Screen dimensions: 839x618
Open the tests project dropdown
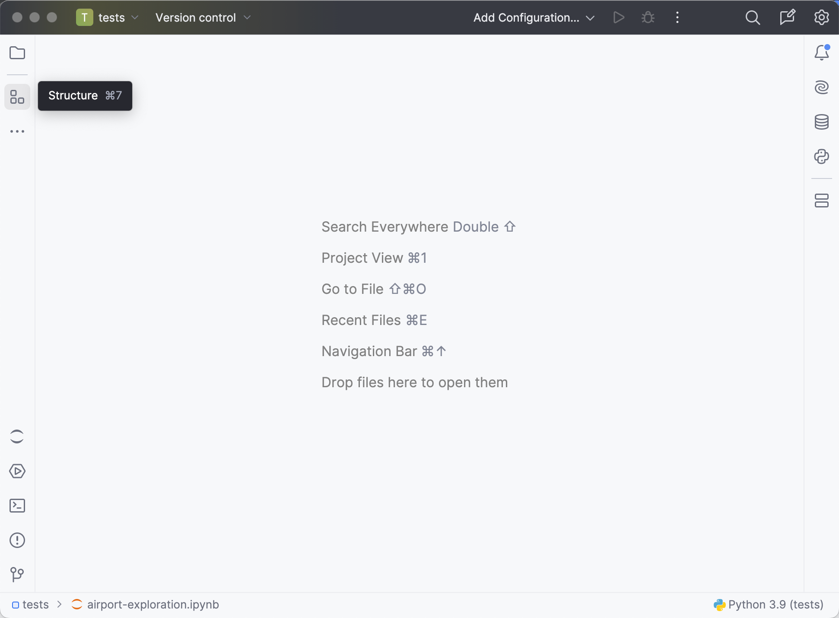pyautogui.click(x=108, y=17)
